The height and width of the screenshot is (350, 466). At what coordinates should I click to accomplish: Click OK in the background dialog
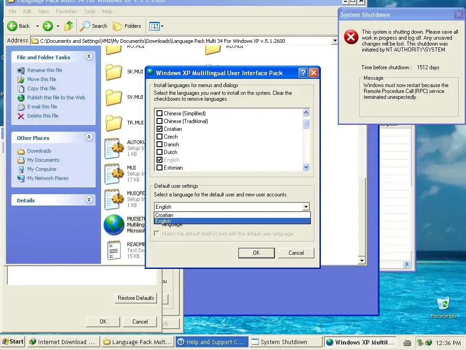pos(103,322)
